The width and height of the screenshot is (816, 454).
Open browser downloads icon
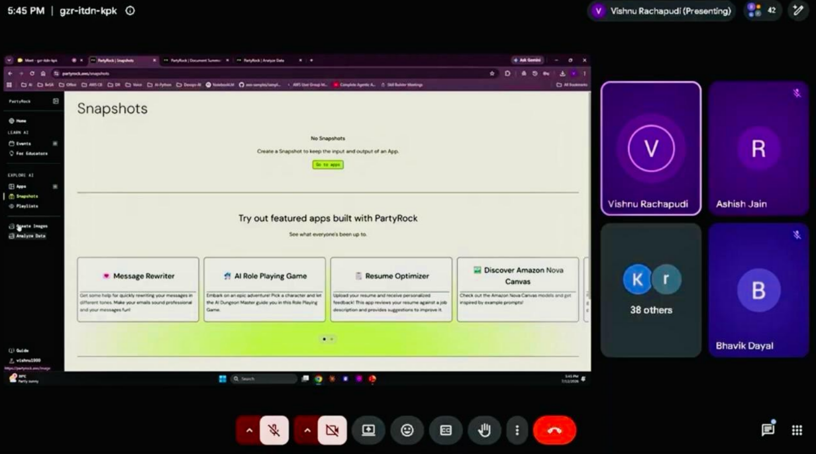[x=562, y=73]
